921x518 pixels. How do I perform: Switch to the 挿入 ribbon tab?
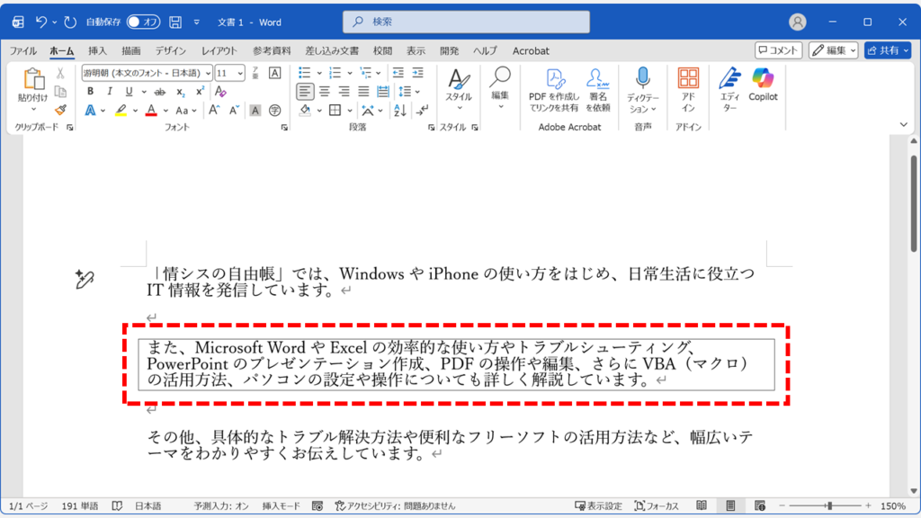click(97, 51)
